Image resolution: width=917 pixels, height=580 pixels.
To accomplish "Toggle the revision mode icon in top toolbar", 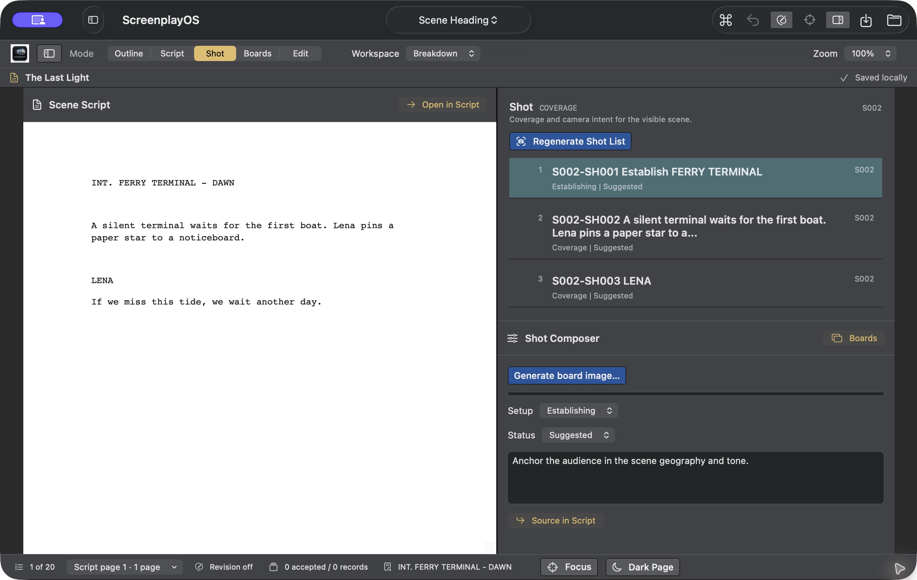I will [x=781, y=20].
